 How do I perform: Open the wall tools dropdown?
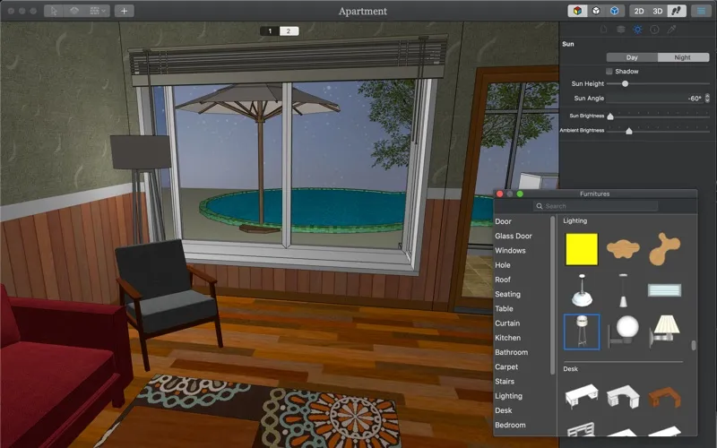[x=98, y=11]
